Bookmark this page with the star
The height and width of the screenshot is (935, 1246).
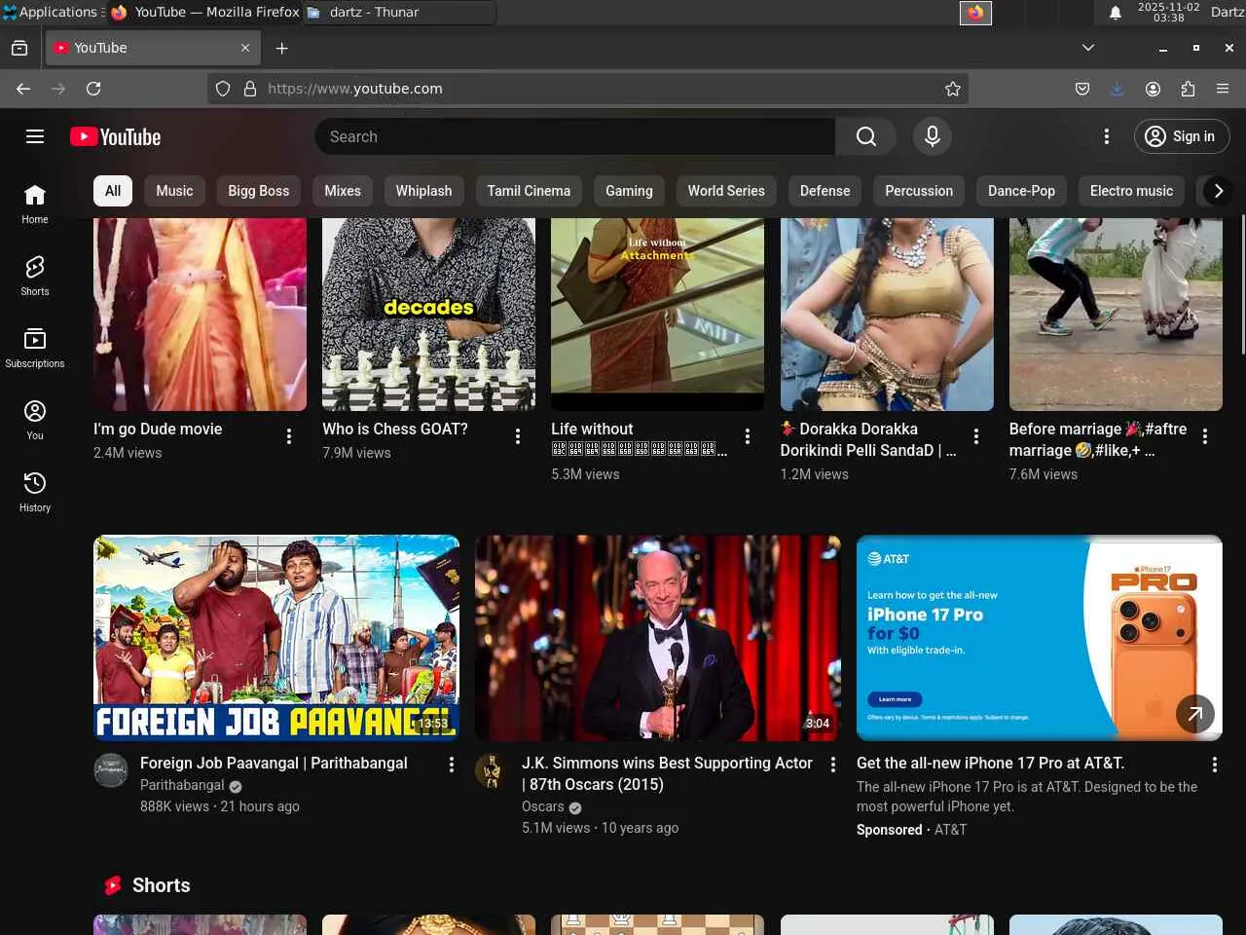(x=953, y=89)
